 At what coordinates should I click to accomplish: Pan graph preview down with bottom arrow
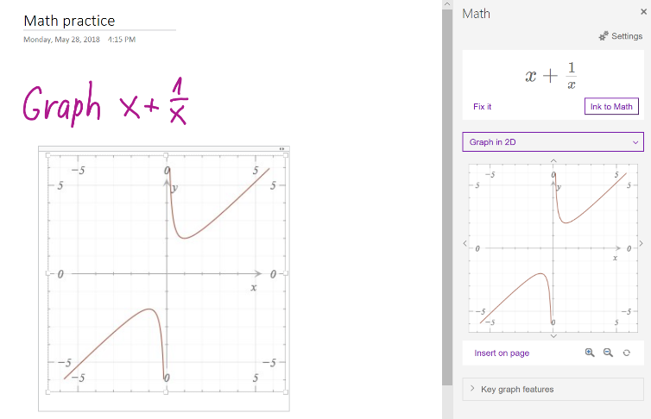point(553,335)
